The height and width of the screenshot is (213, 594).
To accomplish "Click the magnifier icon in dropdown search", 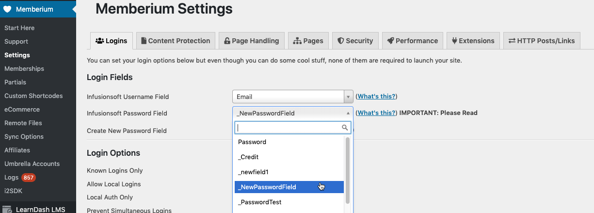I will pos(345,128).
